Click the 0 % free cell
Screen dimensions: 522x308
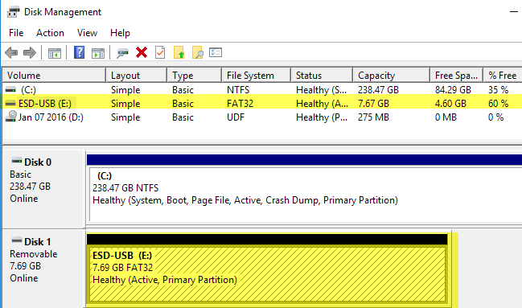point(495,117)
